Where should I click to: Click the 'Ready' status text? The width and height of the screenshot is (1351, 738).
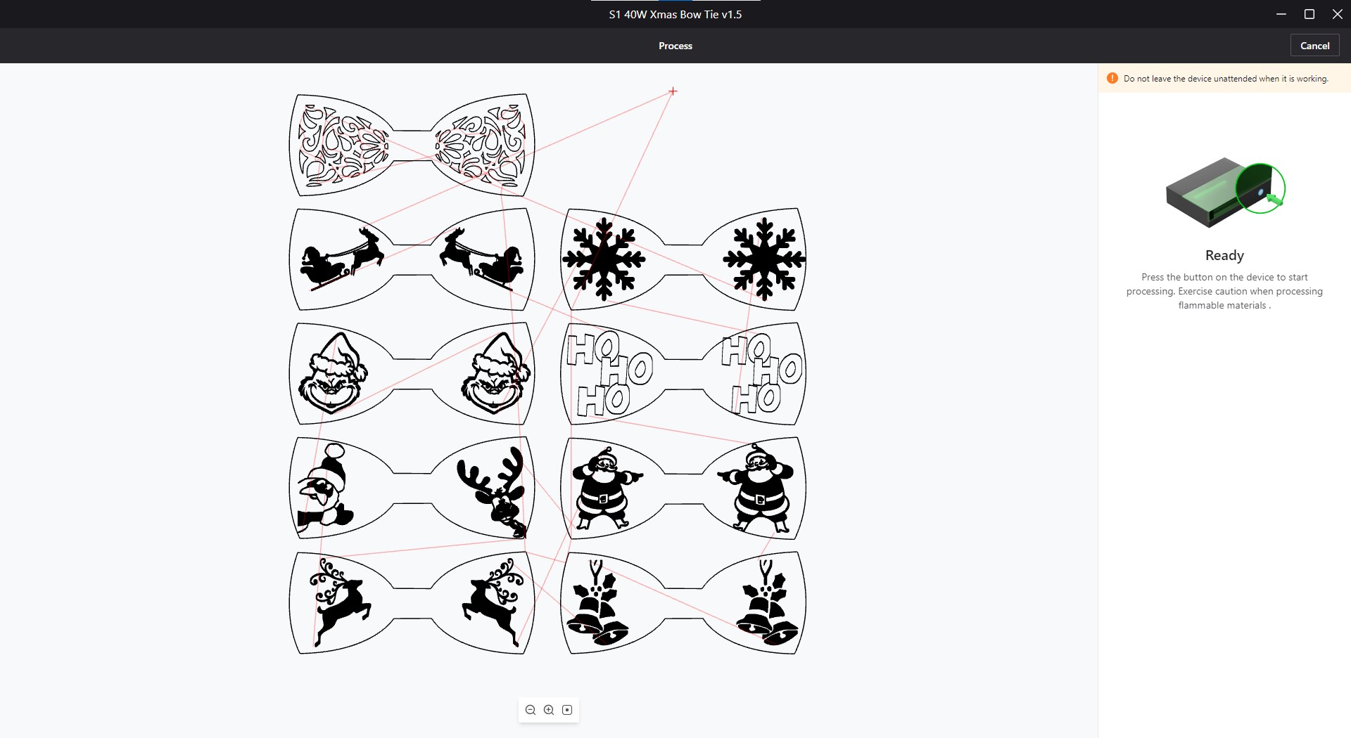click(1224, 255)
